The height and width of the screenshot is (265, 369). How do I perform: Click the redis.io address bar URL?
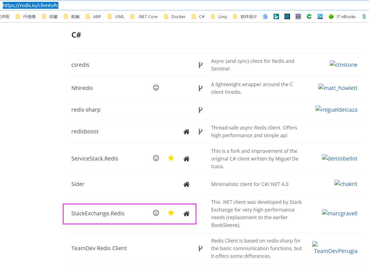30,5
